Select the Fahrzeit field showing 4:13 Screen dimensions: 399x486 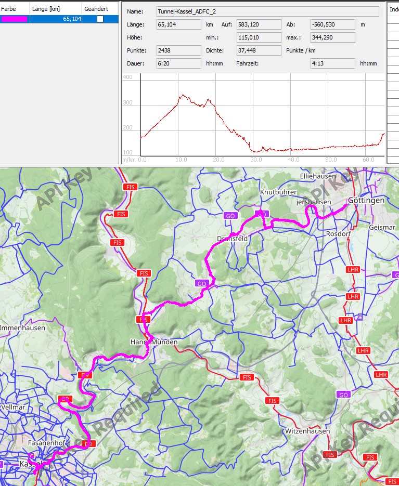click(332, 63)
